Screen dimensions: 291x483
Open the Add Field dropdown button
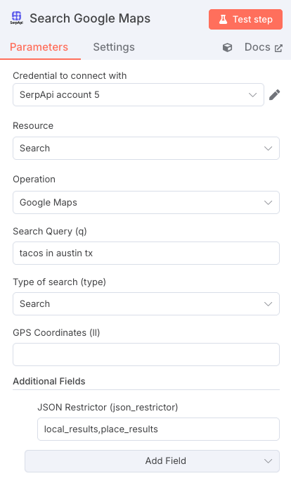[x=153, y=461]
